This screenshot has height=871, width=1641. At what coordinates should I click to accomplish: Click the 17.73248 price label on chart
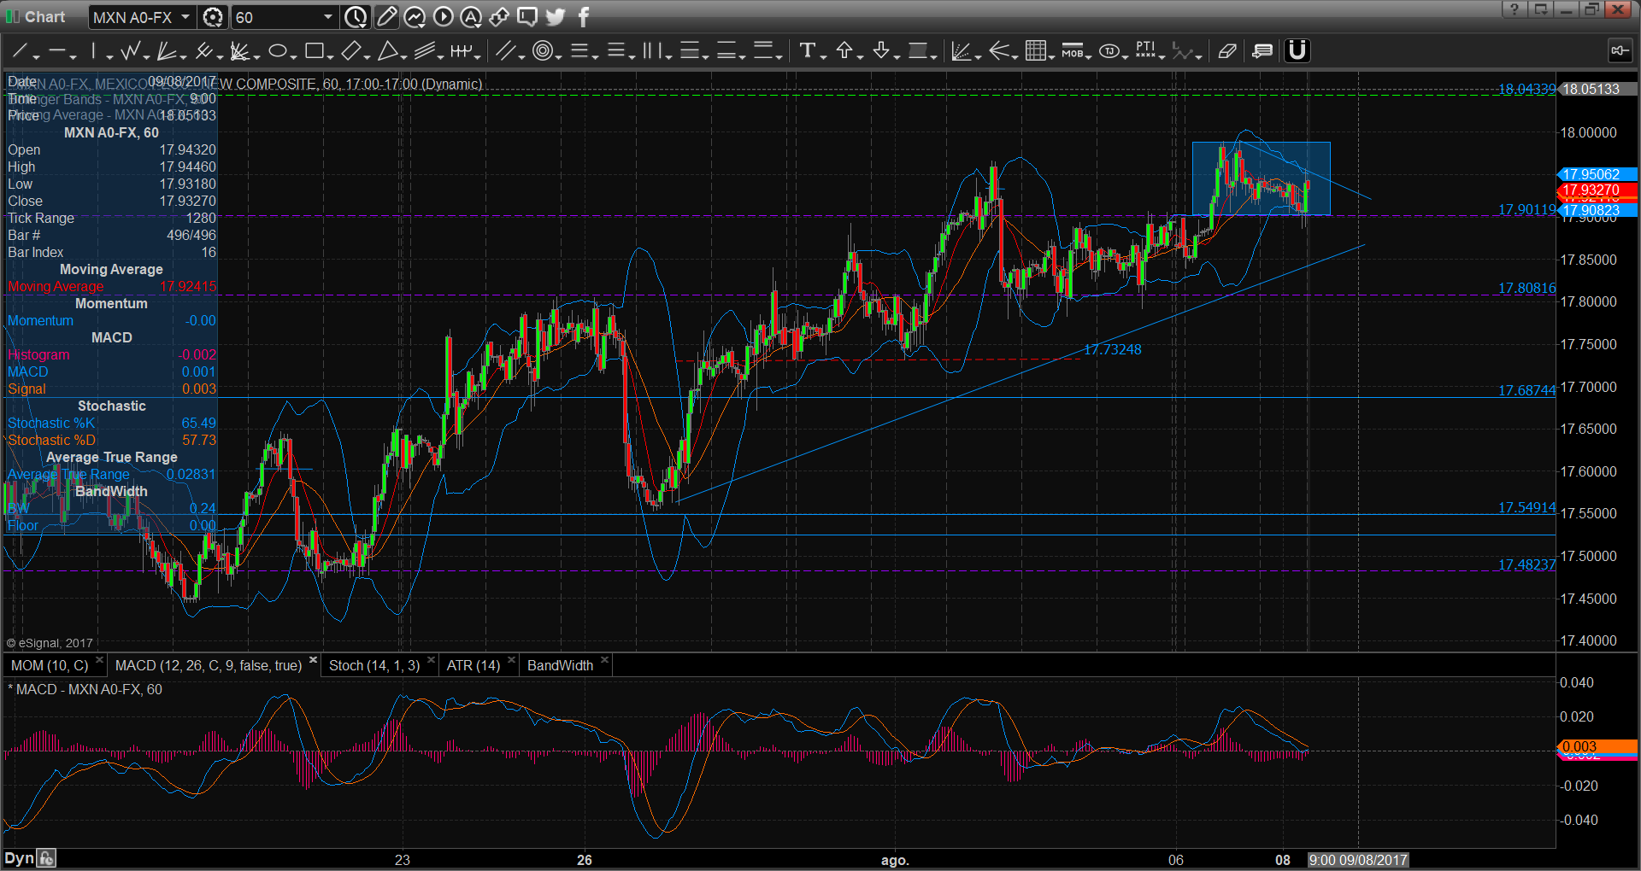click(x=1112, y=349)
